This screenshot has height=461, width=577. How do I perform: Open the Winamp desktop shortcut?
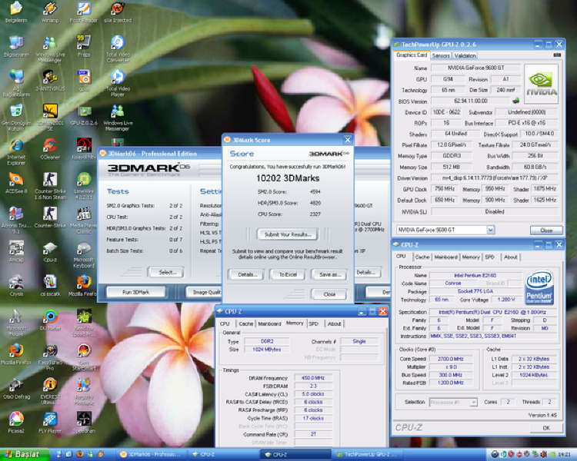(50, 12)
